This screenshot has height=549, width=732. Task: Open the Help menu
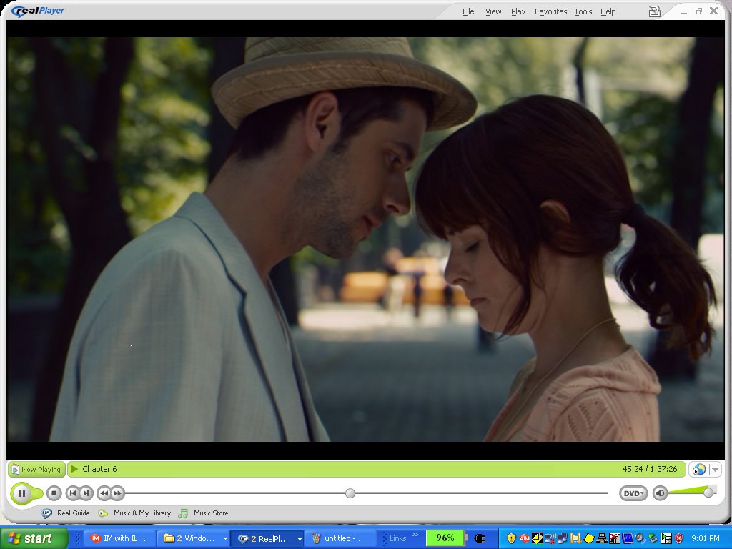pyautogui.click(x=608, y=11)
